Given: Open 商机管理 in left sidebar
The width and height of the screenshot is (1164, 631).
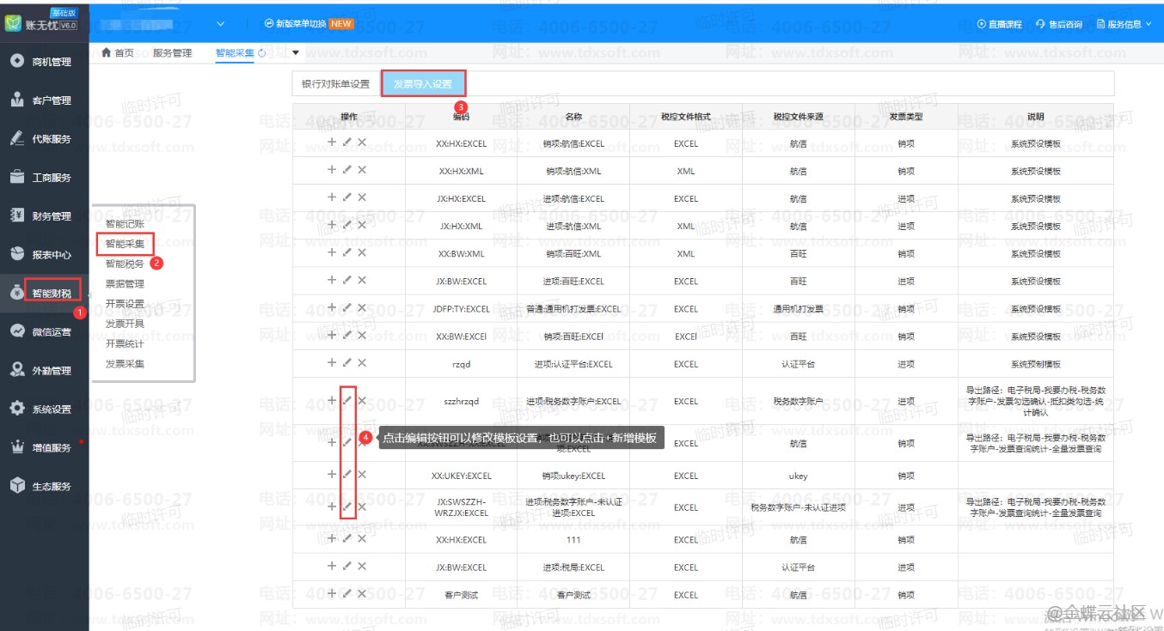Looking at the screenshot, I should tap(51, 62).
